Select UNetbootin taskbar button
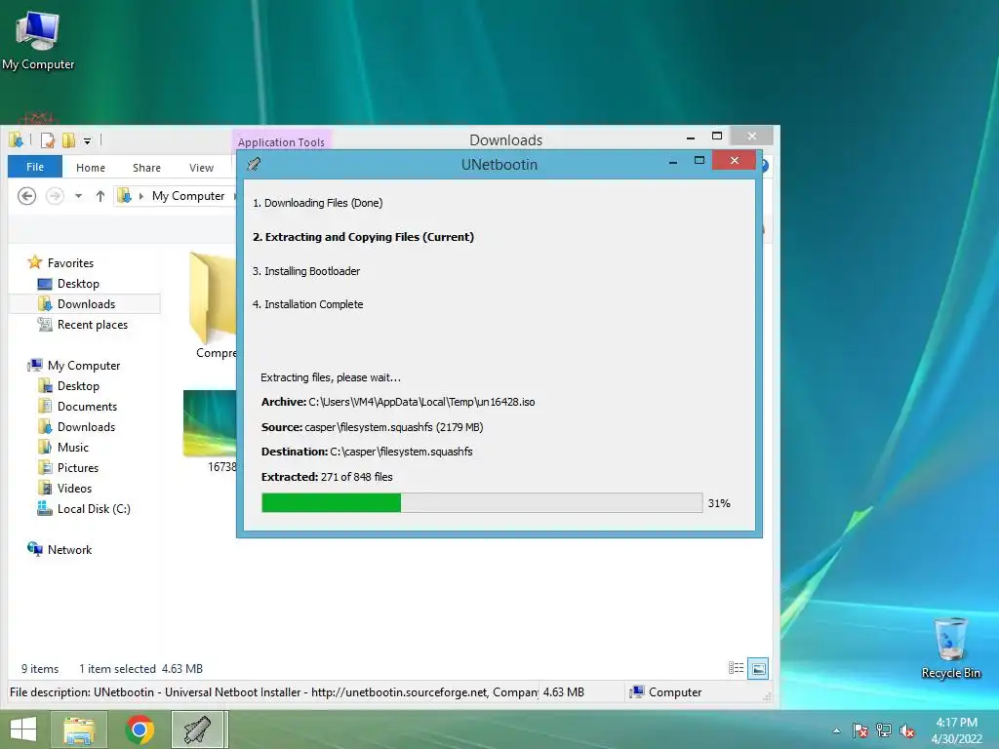The image size is (999, 749). [198, 729]
